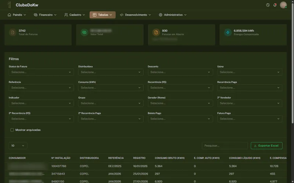This screenshot has height=183, width=294.
Task: Open the Painéis menu
Action: pos(17,15)
